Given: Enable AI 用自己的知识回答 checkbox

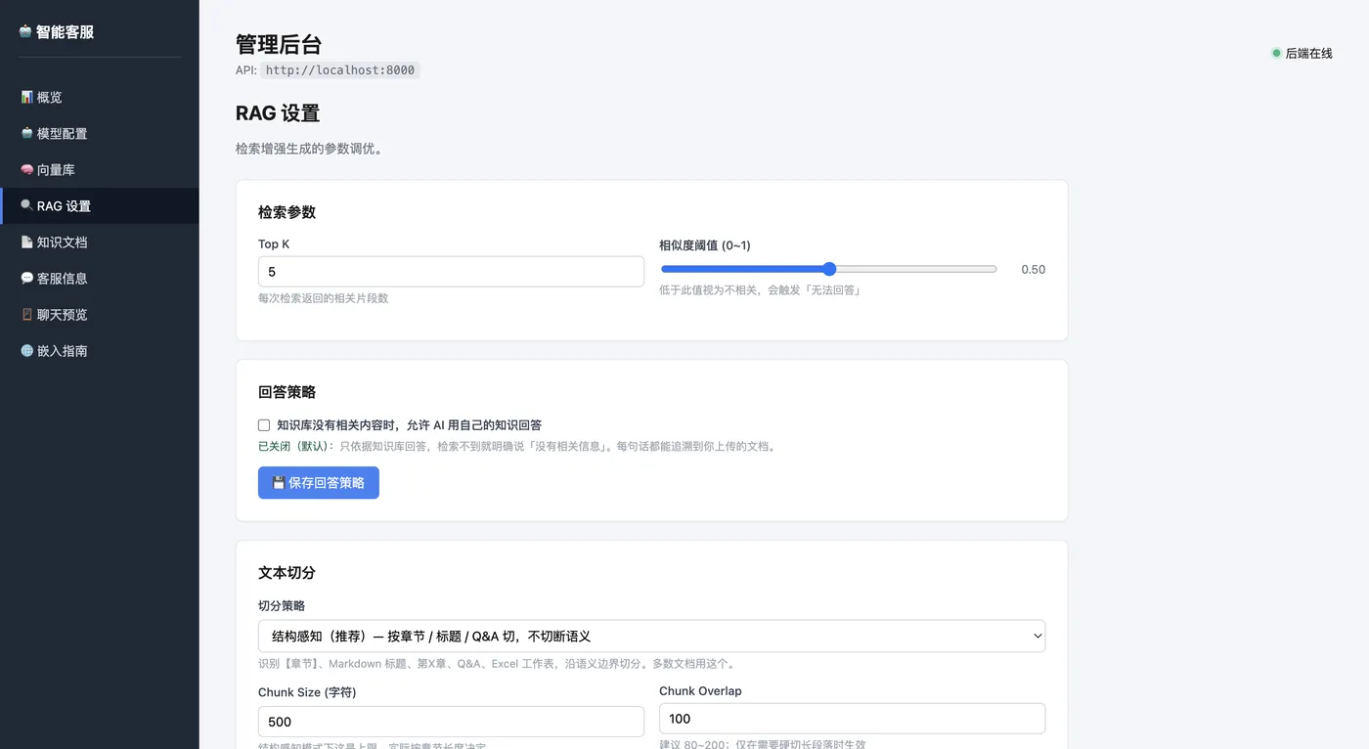Looking at the screenshot, I should 264,425.
